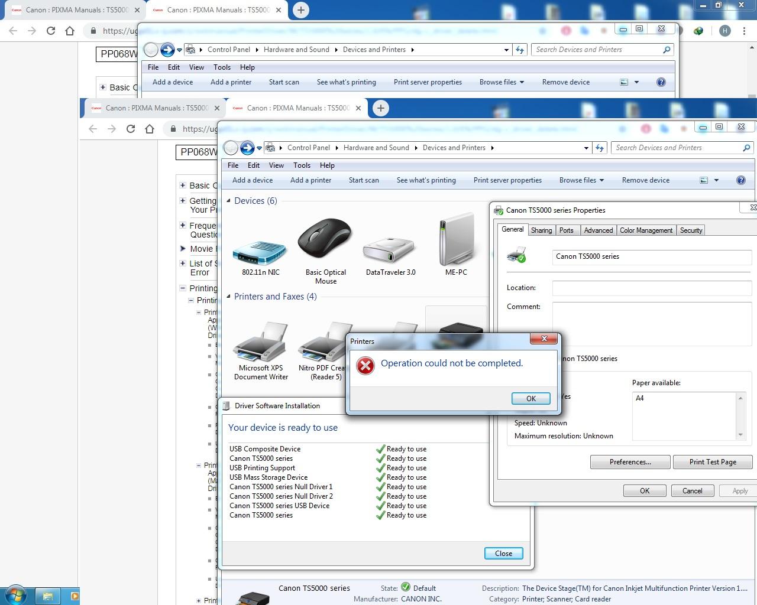The image size is (757, 605).
Task: Open the Tools menu
Action: (x=302, y=165)
